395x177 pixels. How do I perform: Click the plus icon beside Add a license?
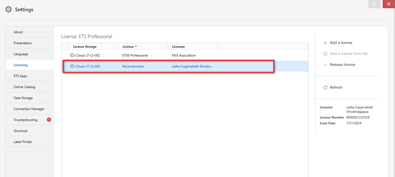(x=325, y=43)
